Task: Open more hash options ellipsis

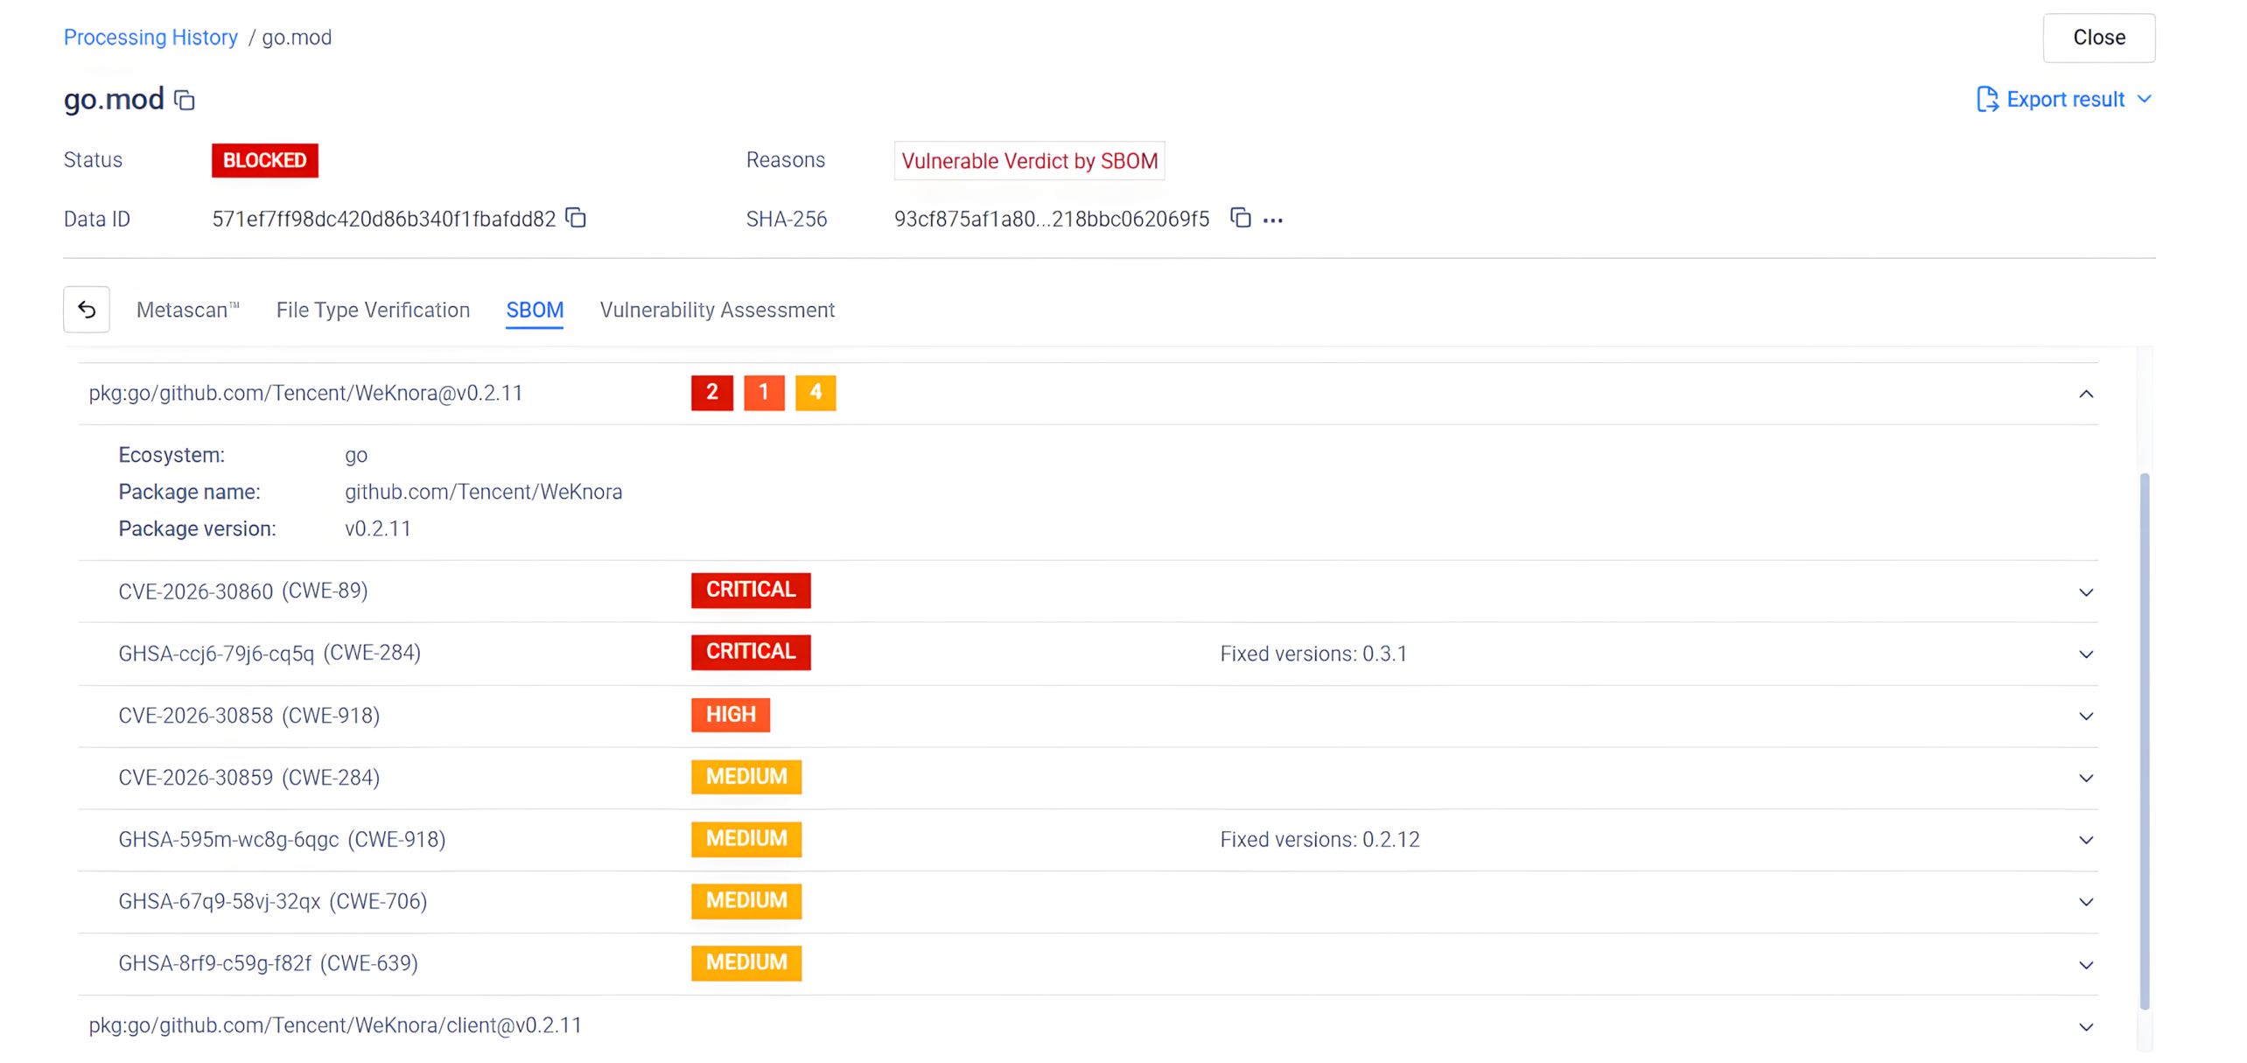Action: pos(1273,220)
